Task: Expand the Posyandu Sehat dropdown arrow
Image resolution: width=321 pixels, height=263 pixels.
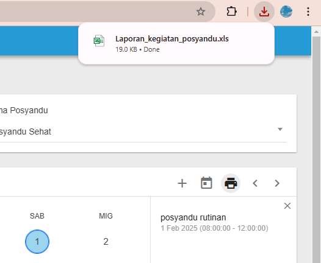Action: tap(280, 129)
